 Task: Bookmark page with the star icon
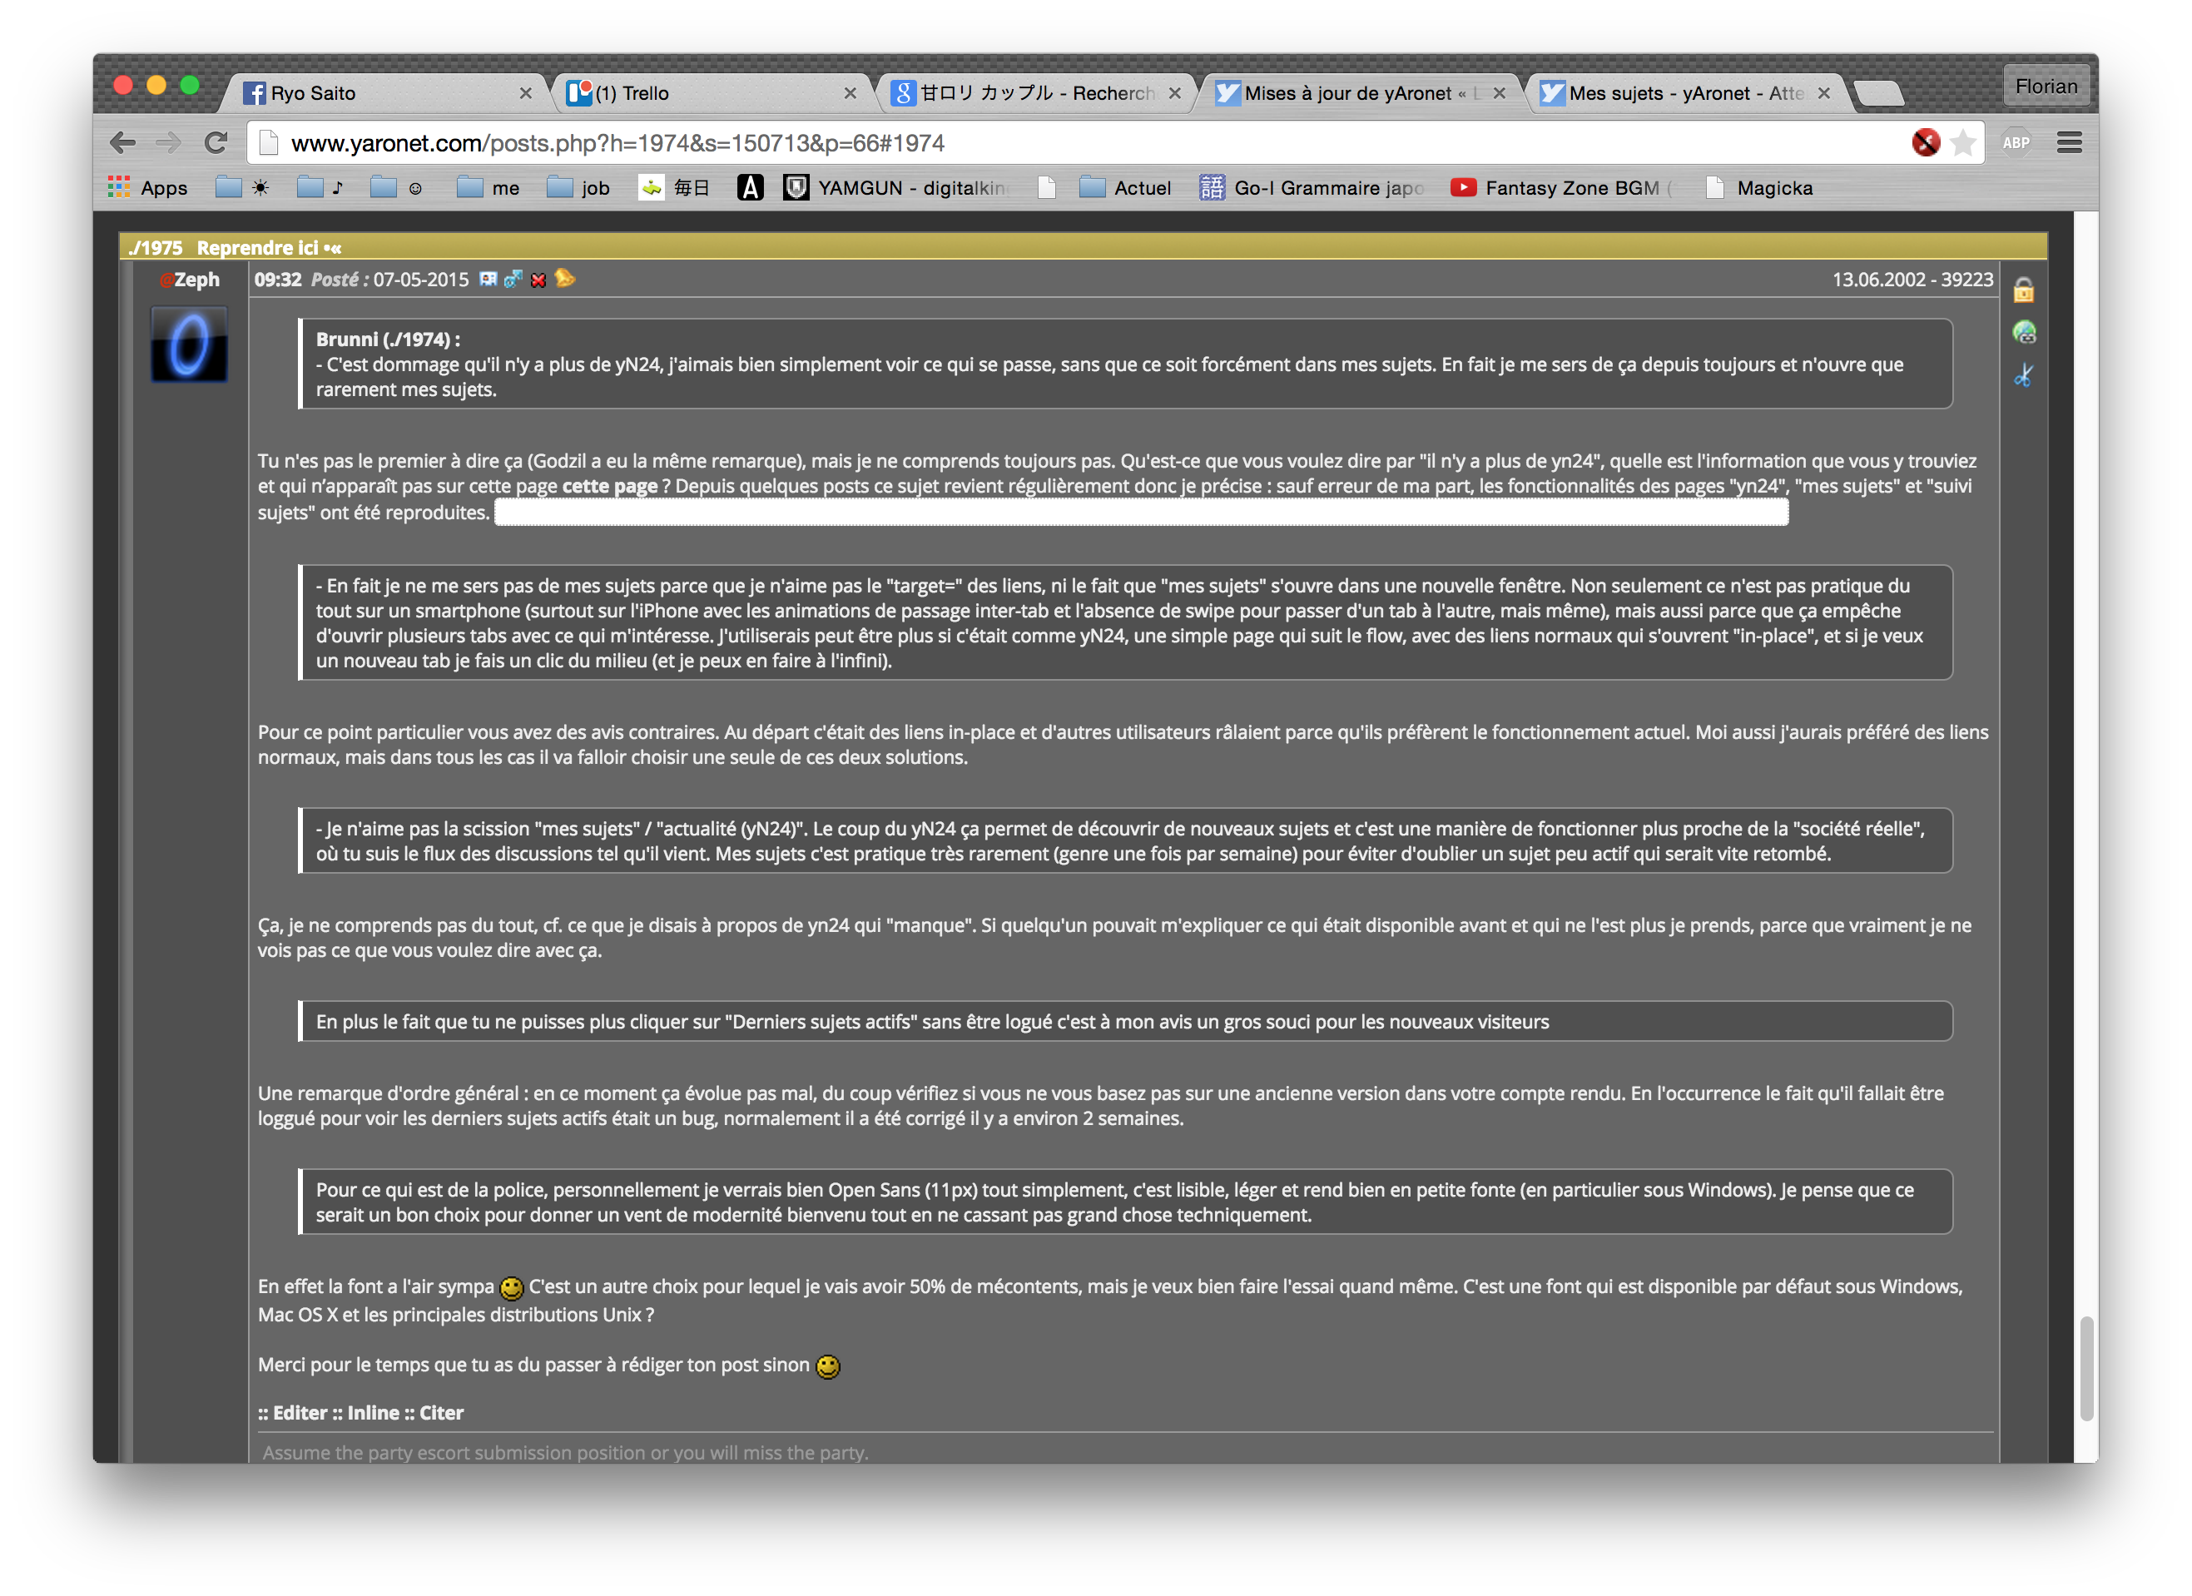1963,143
